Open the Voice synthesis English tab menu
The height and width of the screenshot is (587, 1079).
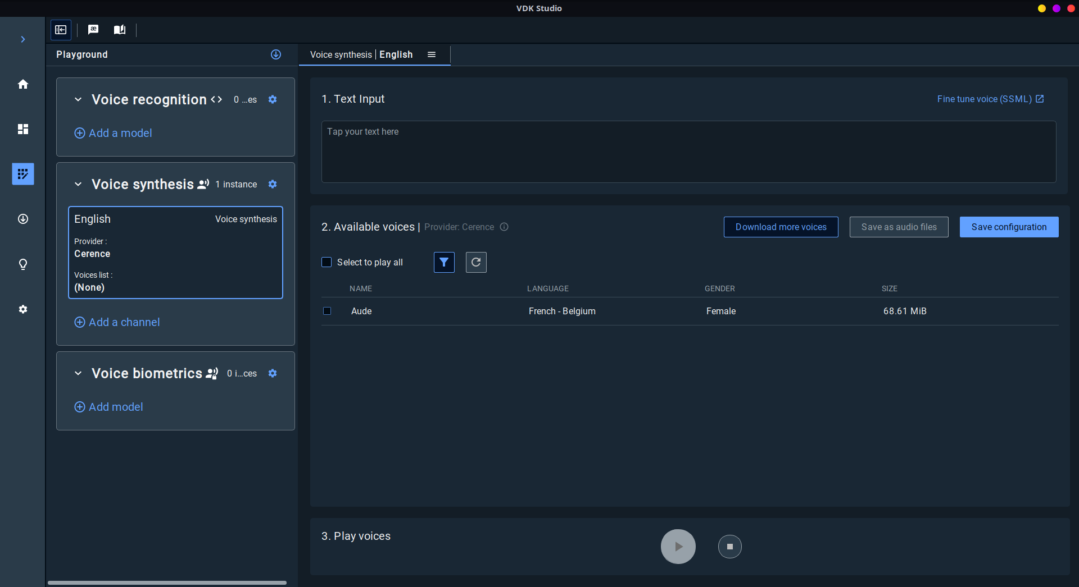(432, 54)
